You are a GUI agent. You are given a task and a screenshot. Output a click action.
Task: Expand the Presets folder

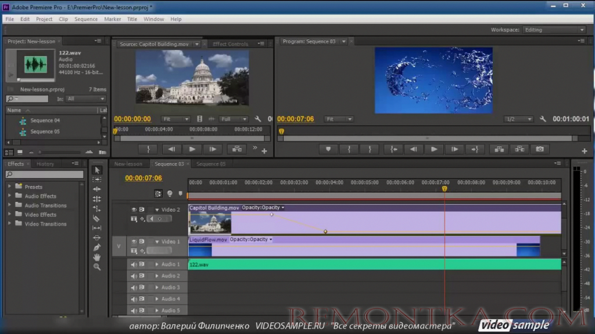pyautogui.click(x=9, y=186)
